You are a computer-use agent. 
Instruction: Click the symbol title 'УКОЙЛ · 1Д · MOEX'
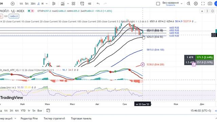(x=12, y=11)
